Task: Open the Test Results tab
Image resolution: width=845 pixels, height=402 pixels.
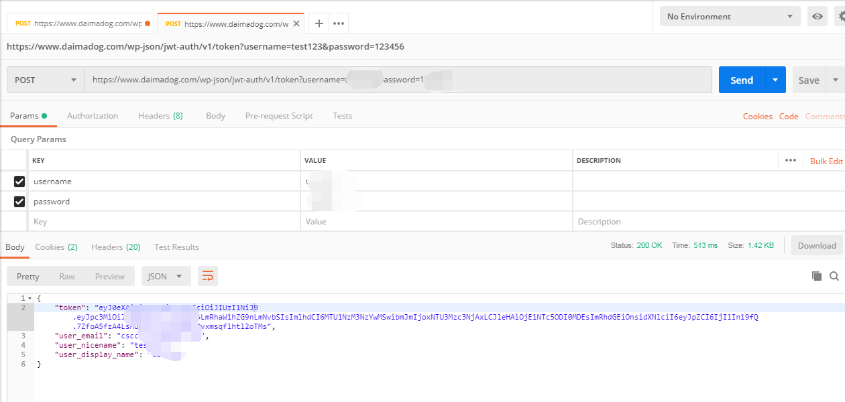Action: (x=176, y=247)
